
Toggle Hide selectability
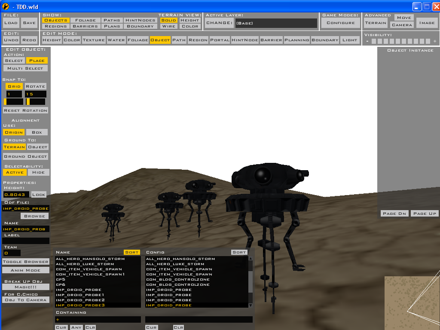click(x=38, y=172)
